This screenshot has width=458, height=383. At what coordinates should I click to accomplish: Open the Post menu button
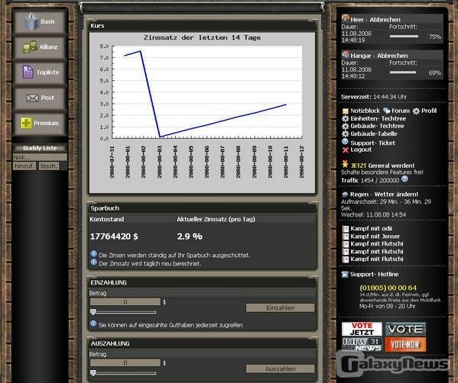[40, 98]
